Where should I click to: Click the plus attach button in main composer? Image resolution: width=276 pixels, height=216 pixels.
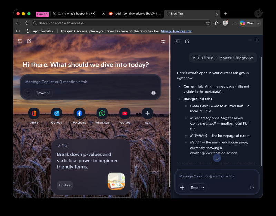[x=28, y=93]
